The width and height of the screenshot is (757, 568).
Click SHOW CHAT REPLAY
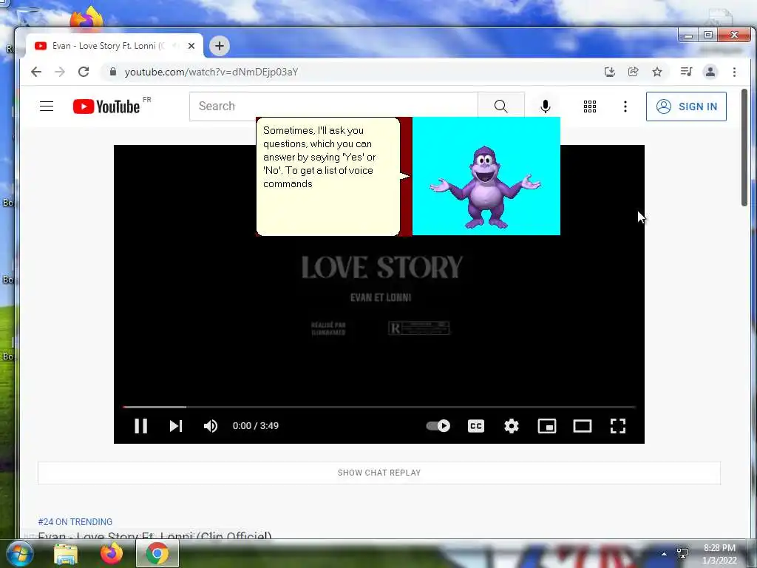(x=379, y=473)
